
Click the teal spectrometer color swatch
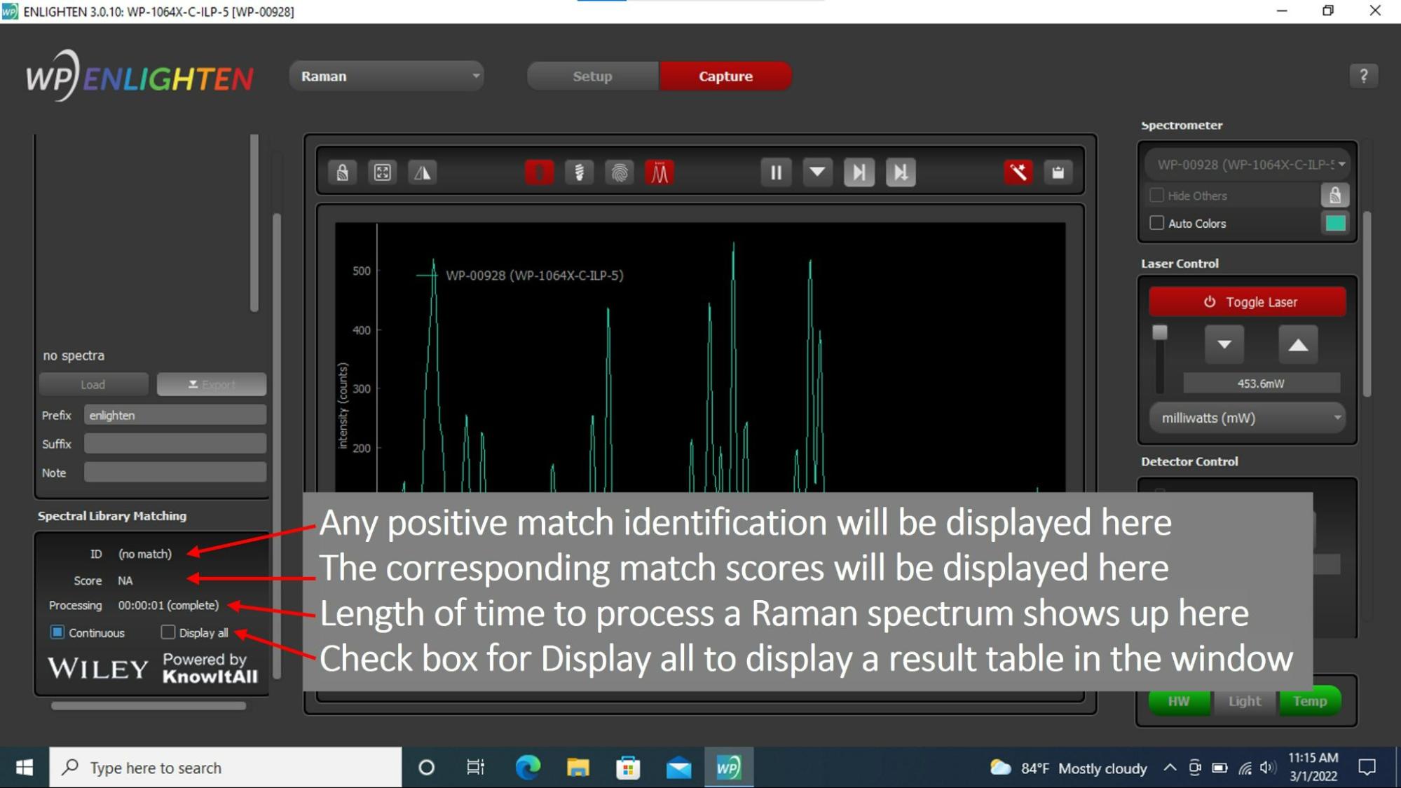[1335, 223]
